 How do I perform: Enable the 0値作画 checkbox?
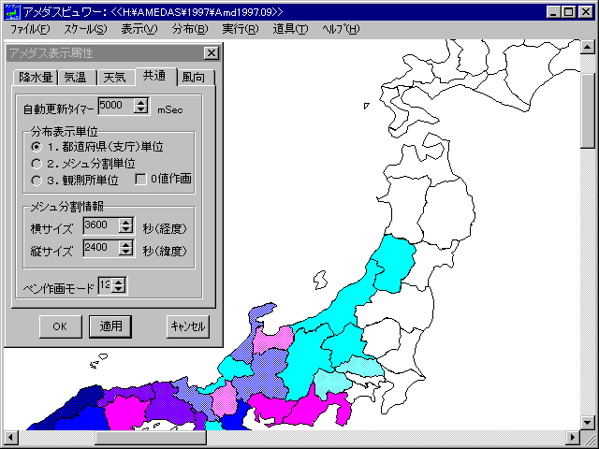point(141,179)
